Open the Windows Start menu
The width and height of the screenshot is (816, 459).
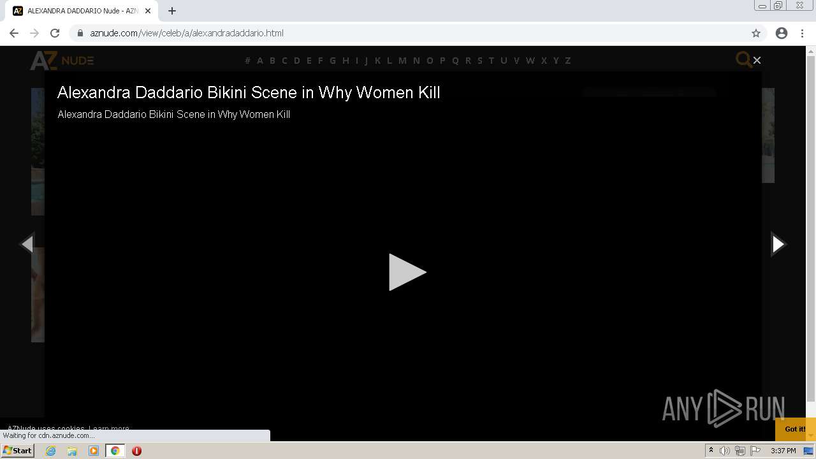18,451
